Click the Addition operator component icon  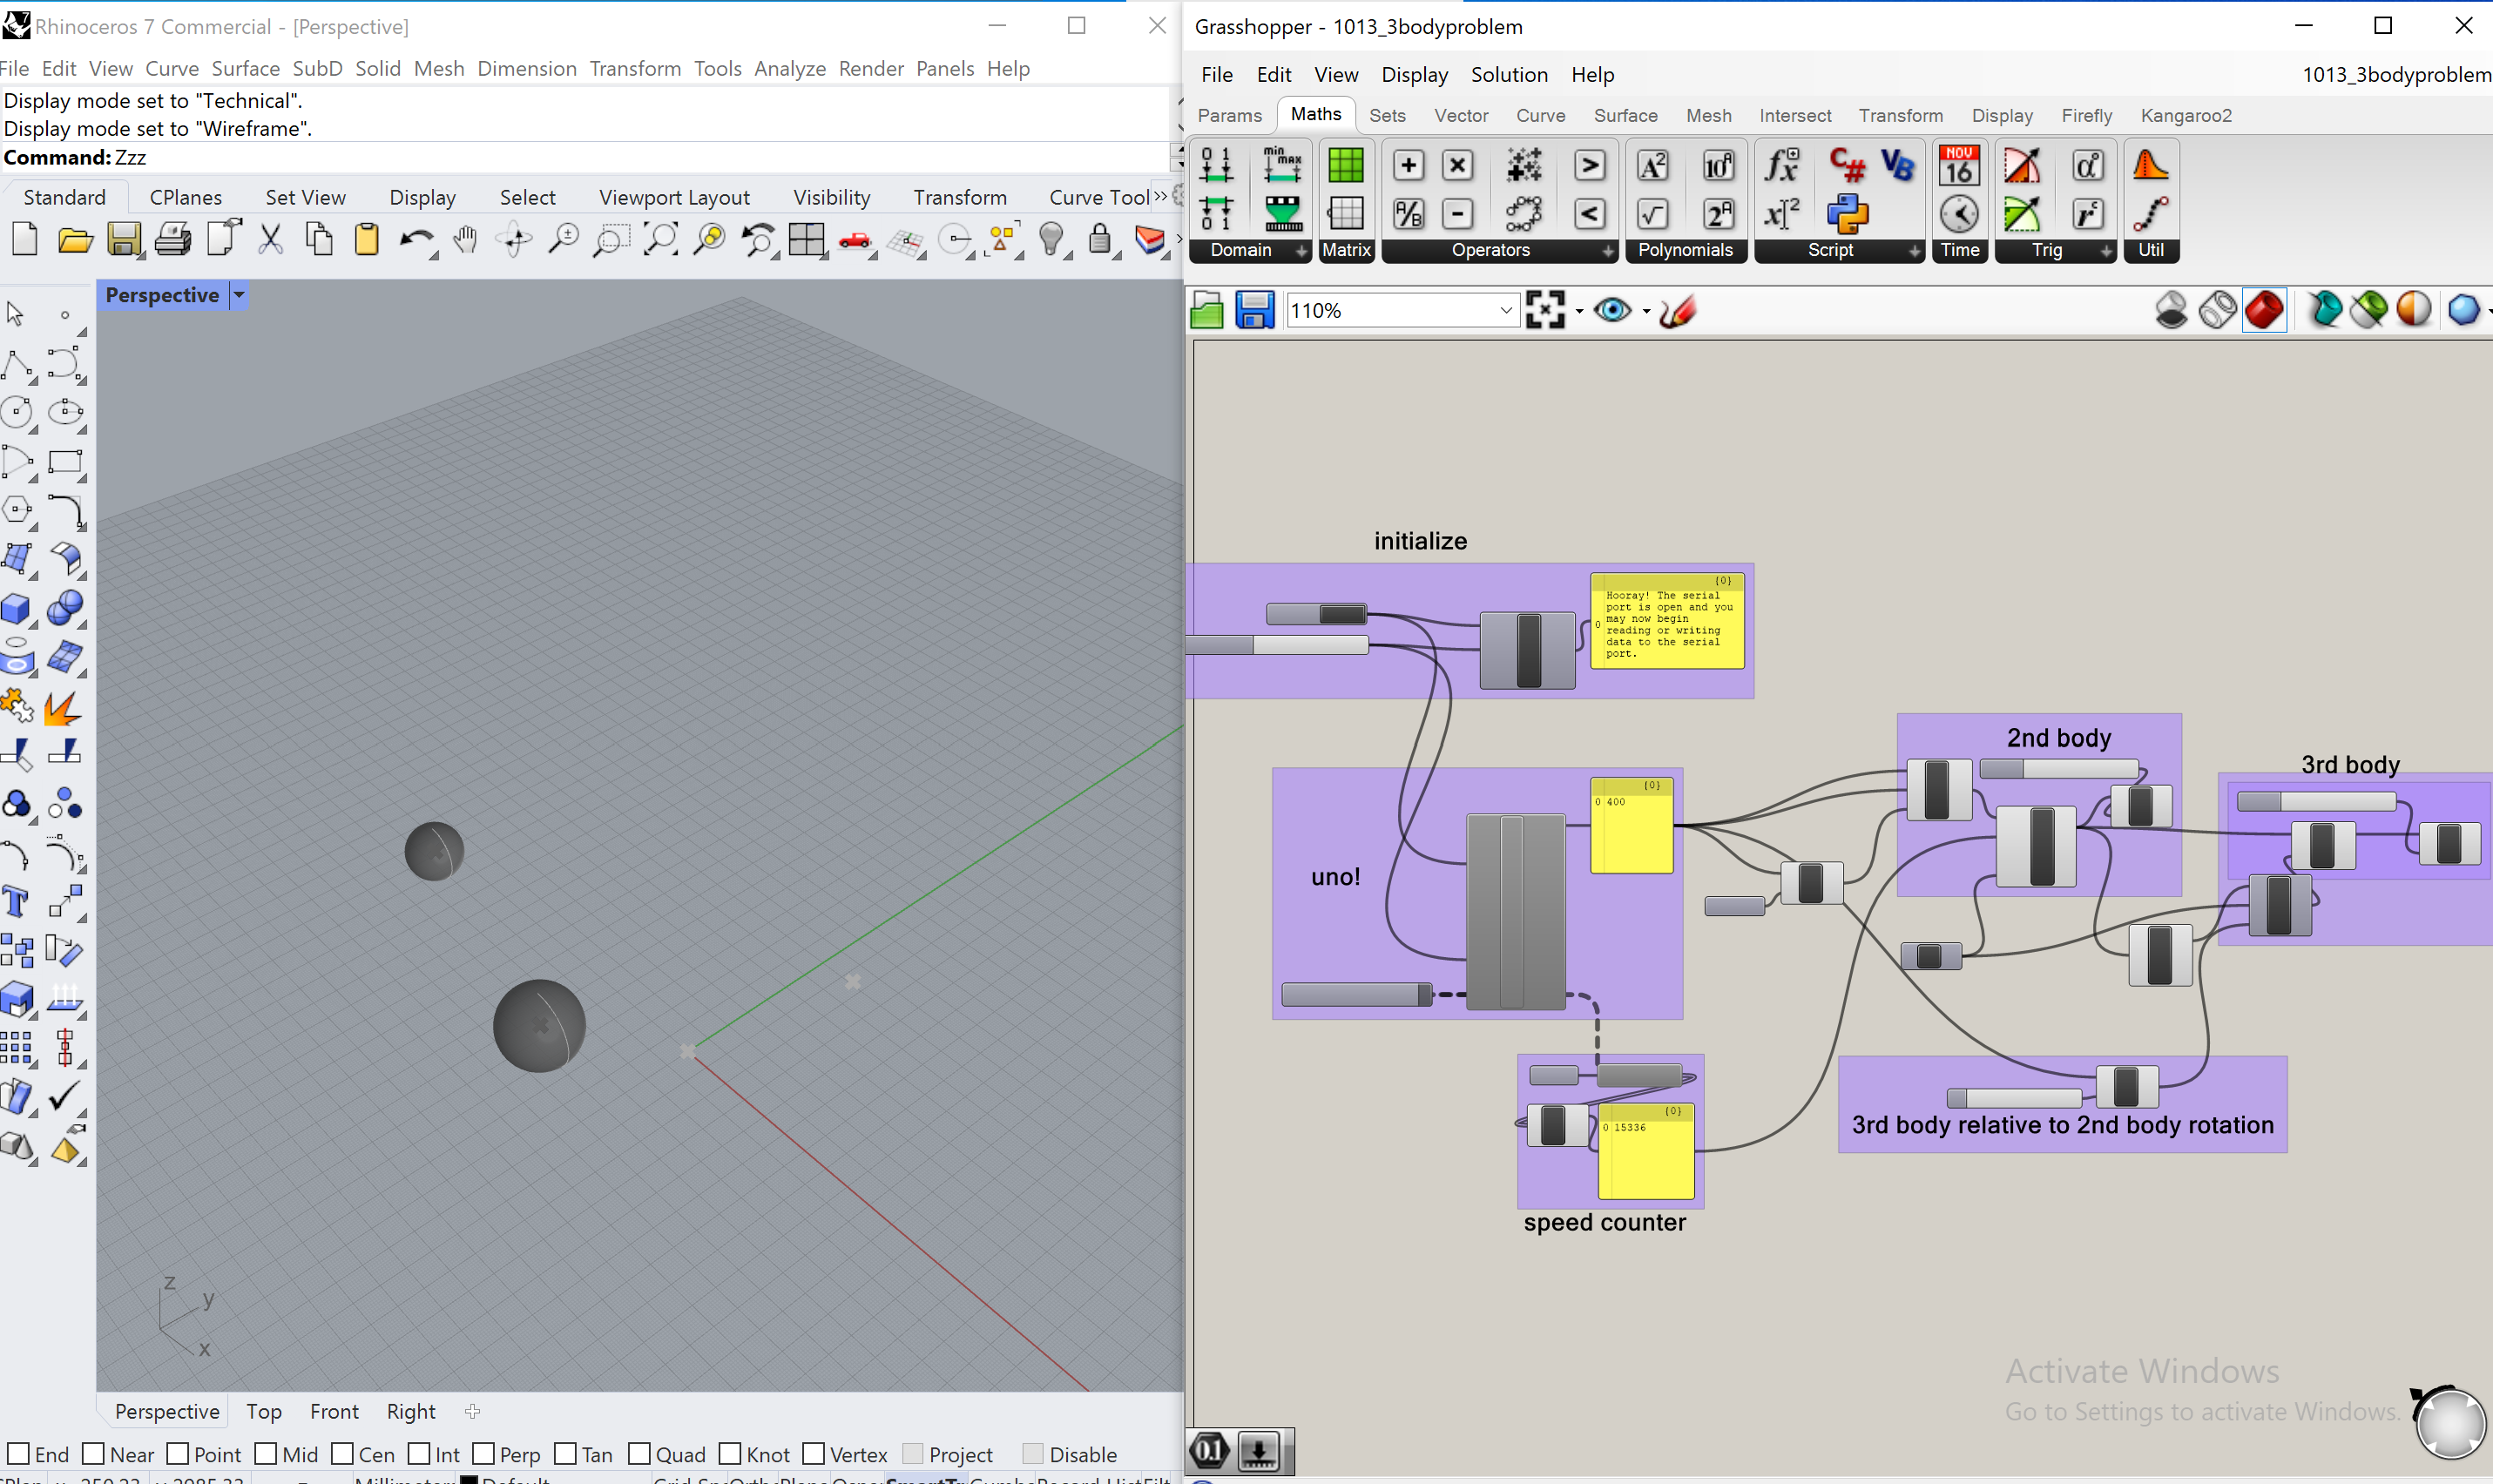coord(1408,165)
